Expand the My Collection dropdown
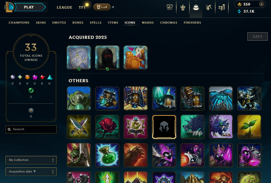271x183 pixels. (31, 160)
